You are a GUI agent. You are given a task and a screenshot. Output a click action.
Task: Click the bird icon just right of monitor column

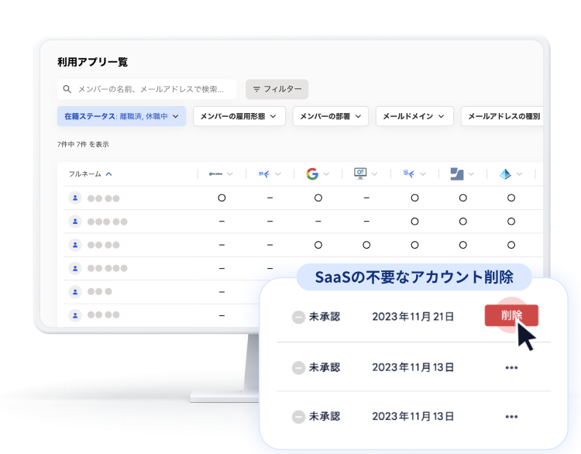(409, 174)
